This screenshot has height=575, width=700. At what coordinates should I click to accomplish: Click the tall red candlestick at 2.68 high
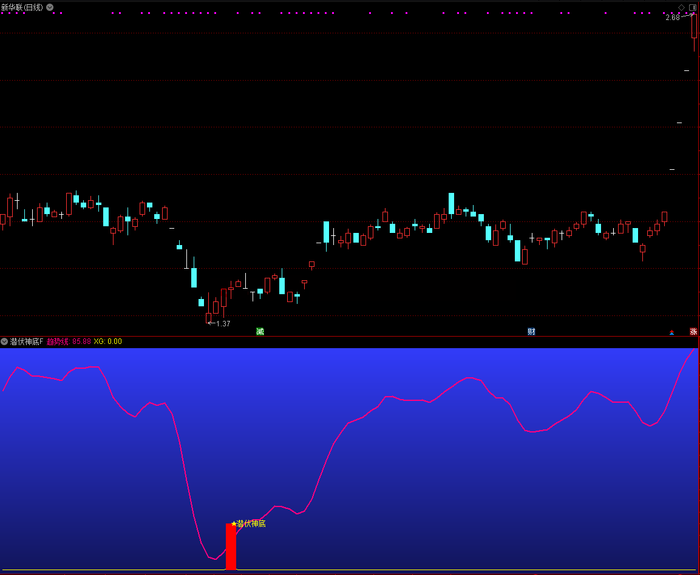coord(694,27)
